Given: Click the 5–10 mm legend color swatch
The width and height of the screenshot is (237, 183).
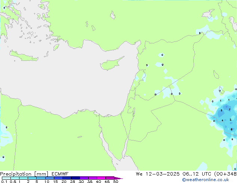Looking at the screenshot, I should [41, 178].
